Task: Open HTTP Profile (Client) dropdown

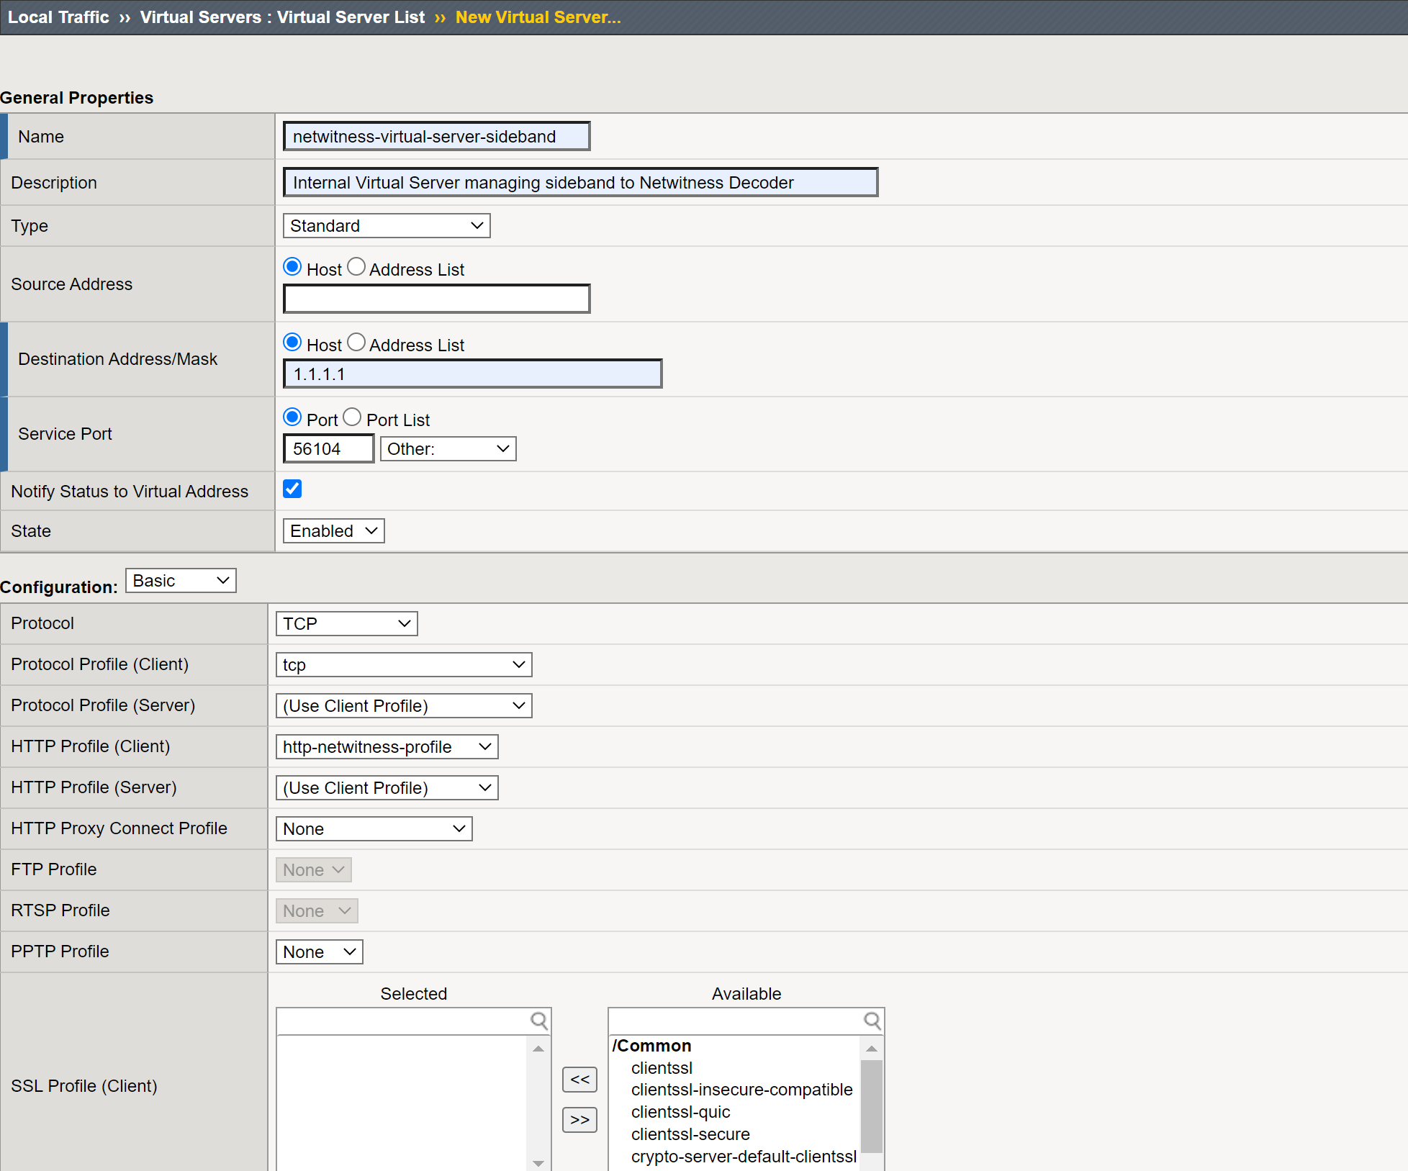Action: coord(387,747)
